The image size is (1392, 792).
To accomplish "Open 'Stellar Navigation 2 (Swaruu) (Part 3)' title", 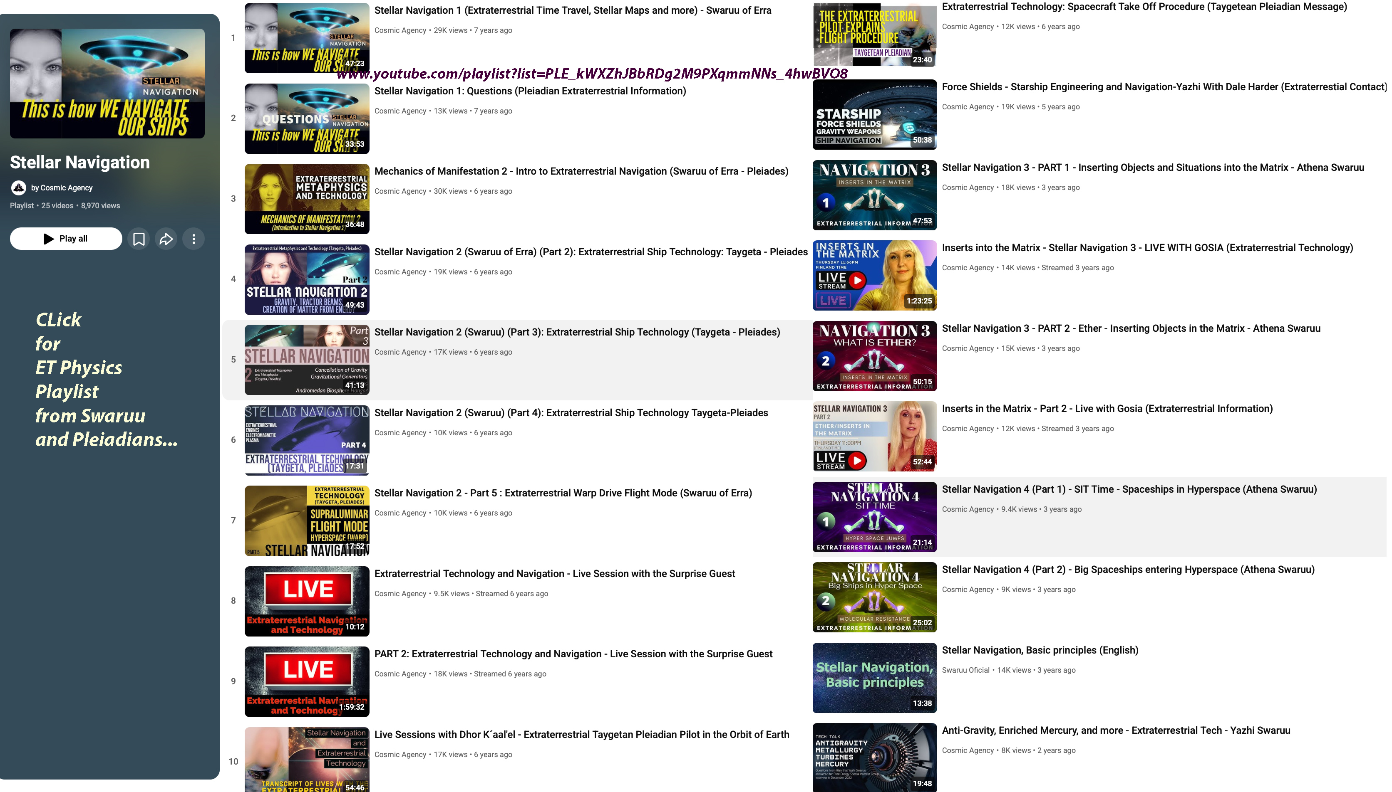I will tap(577, 332).
